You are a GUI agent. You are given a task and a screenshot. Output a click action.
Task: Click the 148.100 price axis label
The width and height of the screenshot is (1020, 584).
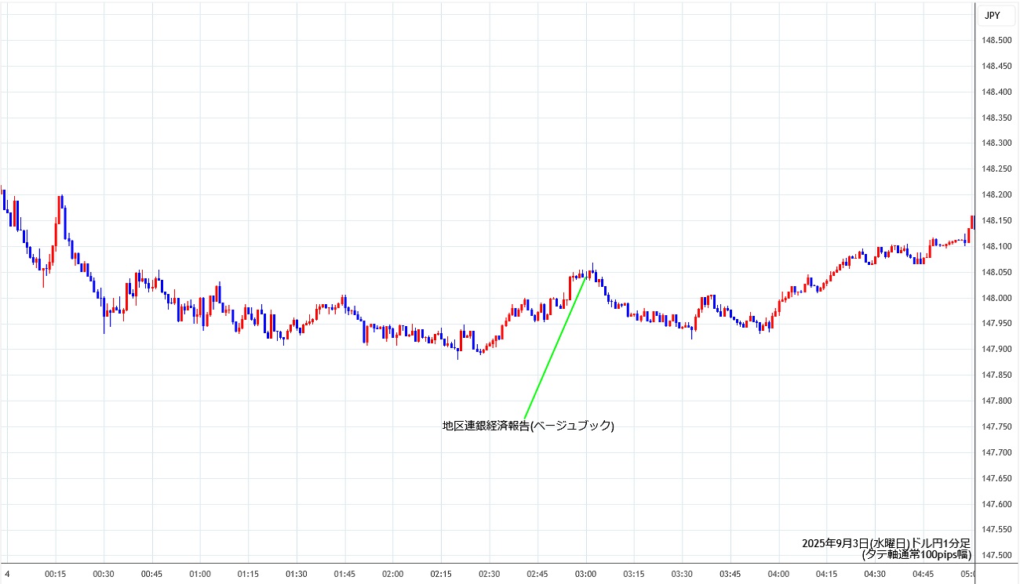click(x=996, y=247)
